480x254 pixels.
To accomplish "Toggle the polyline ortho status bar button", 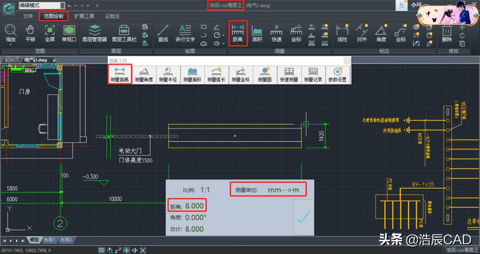I will tap(118, 250).
